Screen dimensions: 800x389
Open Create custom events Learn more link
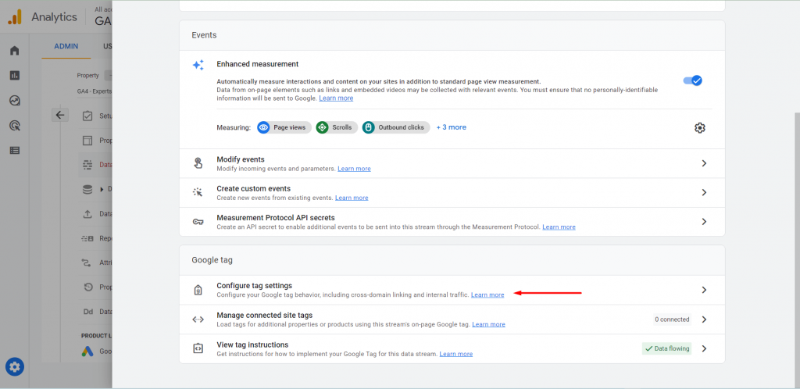[352, 198]
